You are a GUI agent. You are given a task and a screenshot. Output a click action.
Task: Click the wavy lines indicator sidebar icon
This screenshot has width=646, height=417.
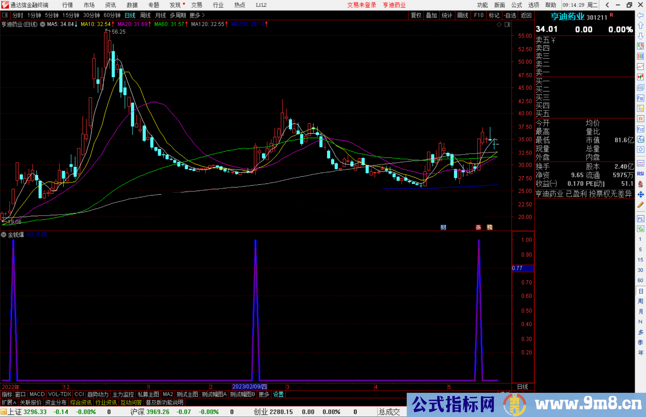(x=640, y=164)
